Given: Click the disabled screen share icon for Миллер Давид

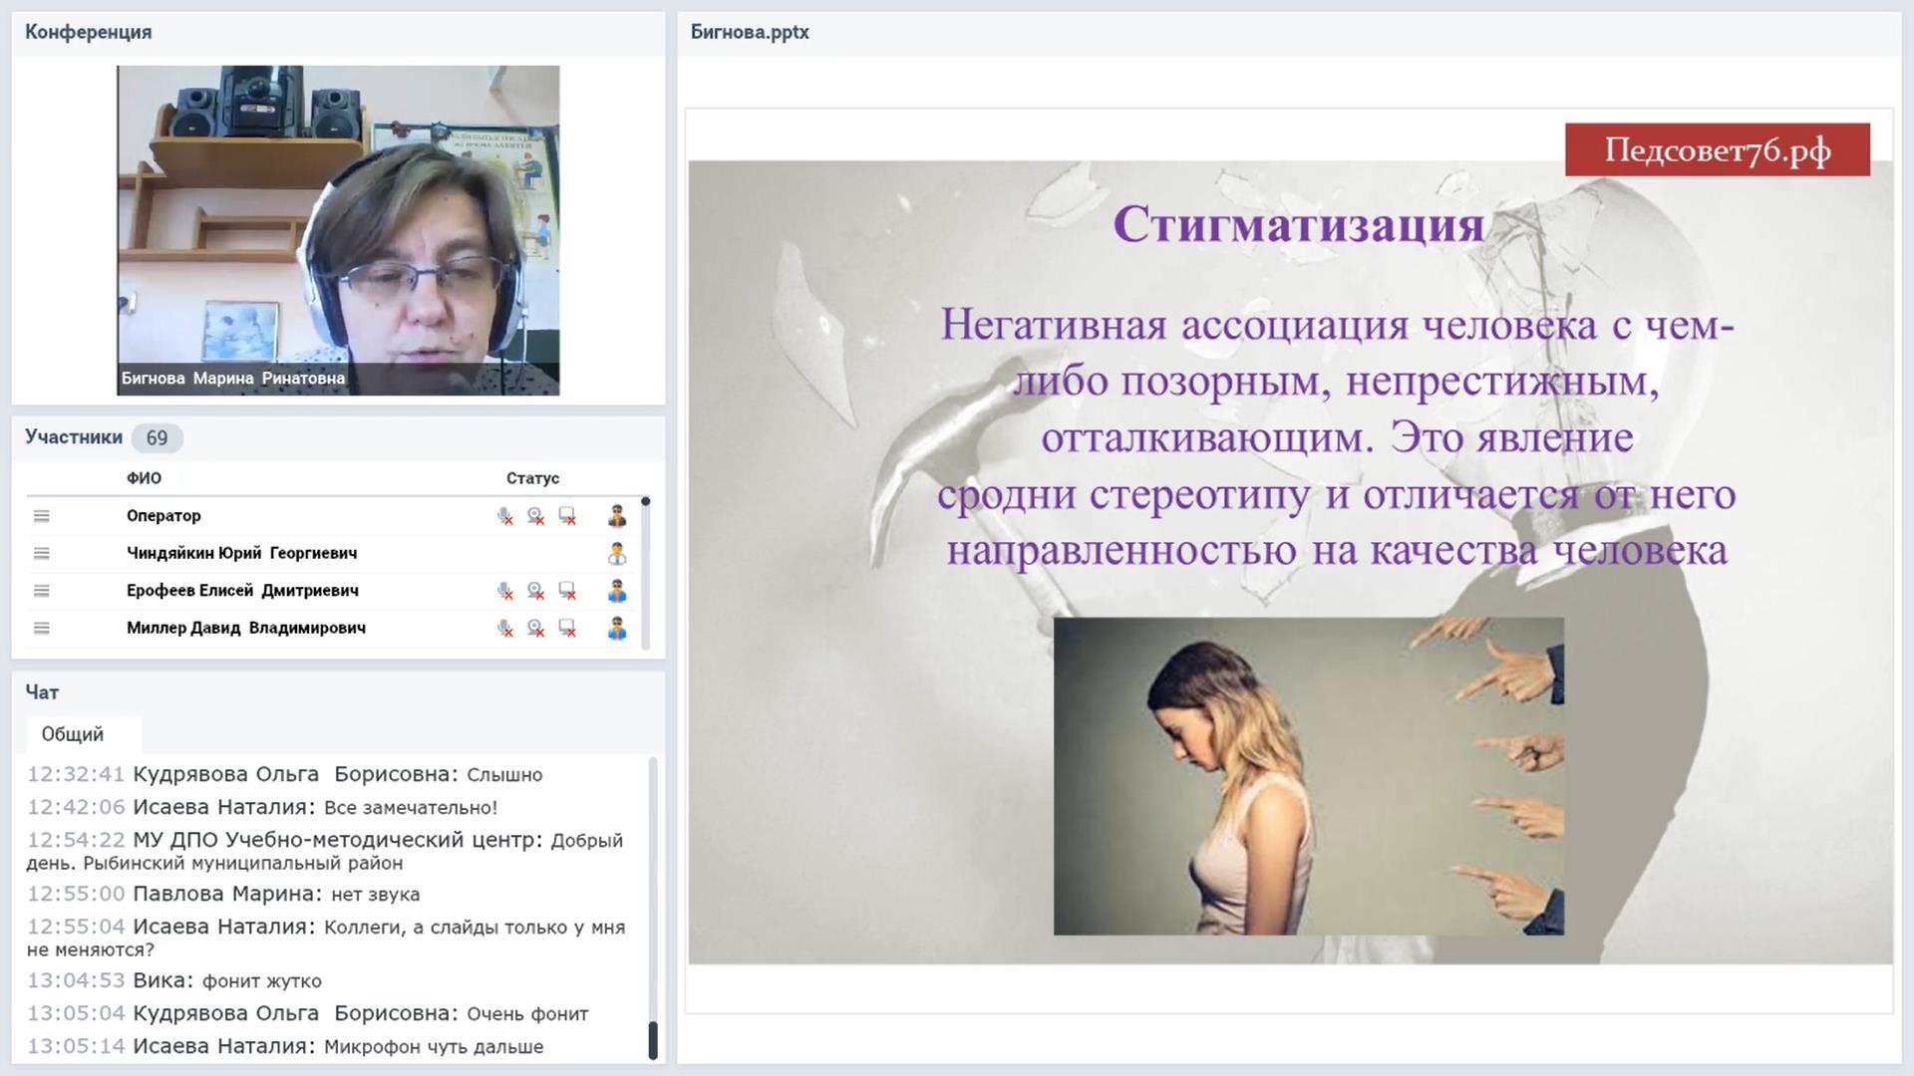Looking at the screenshot, I should coord(567,629).
